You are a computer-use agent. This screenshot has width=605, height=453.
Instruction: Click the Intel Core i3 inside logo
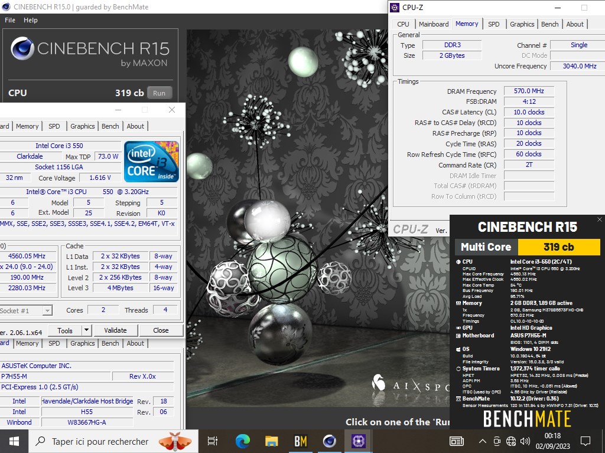151,162
